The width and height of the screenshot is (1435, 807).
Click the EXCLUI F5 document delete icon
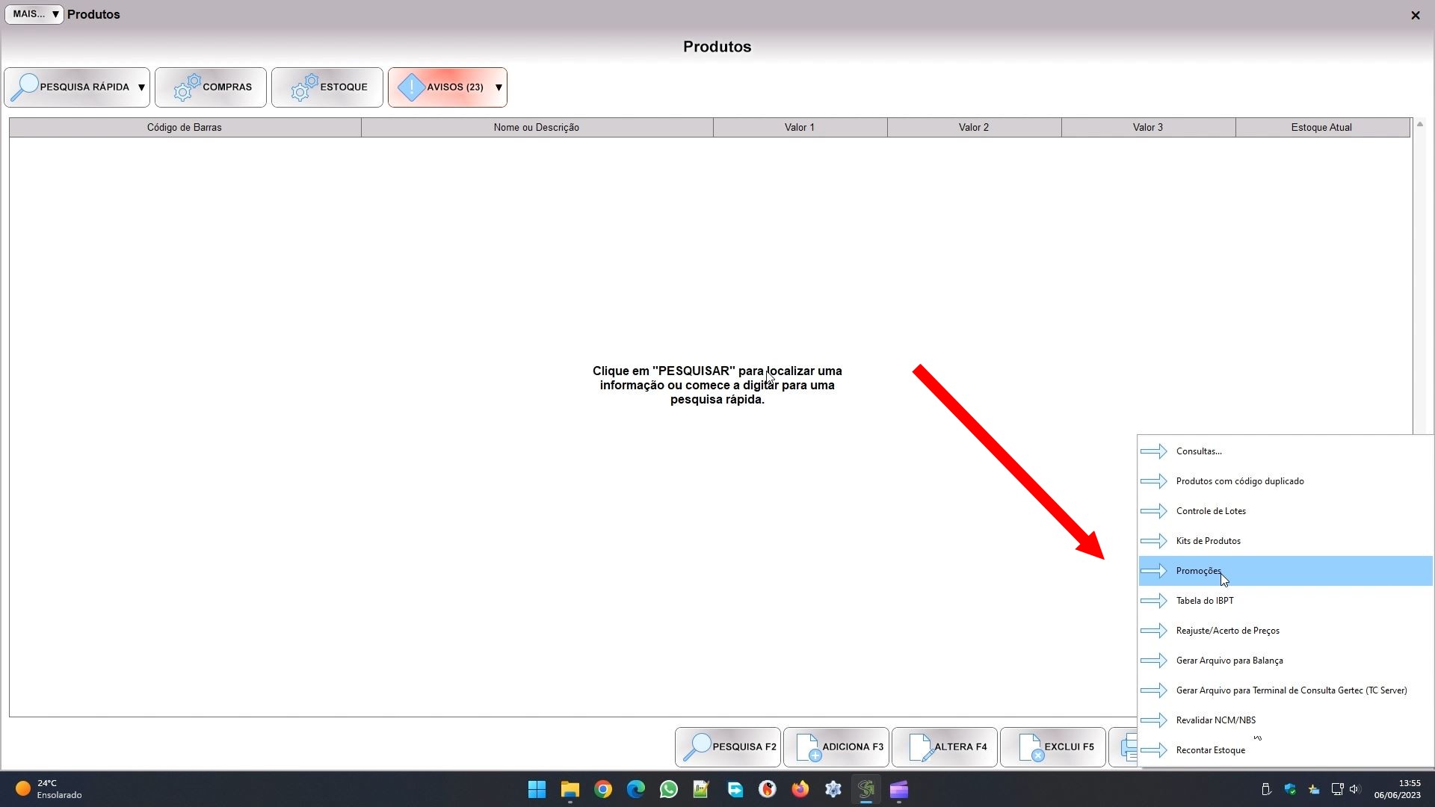pos(1031,747)
